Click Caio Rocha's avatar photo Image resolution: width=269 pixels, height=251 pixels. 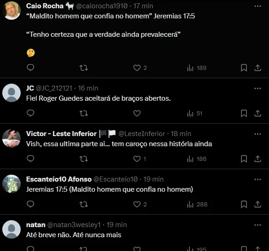click(x=11, y=11)
